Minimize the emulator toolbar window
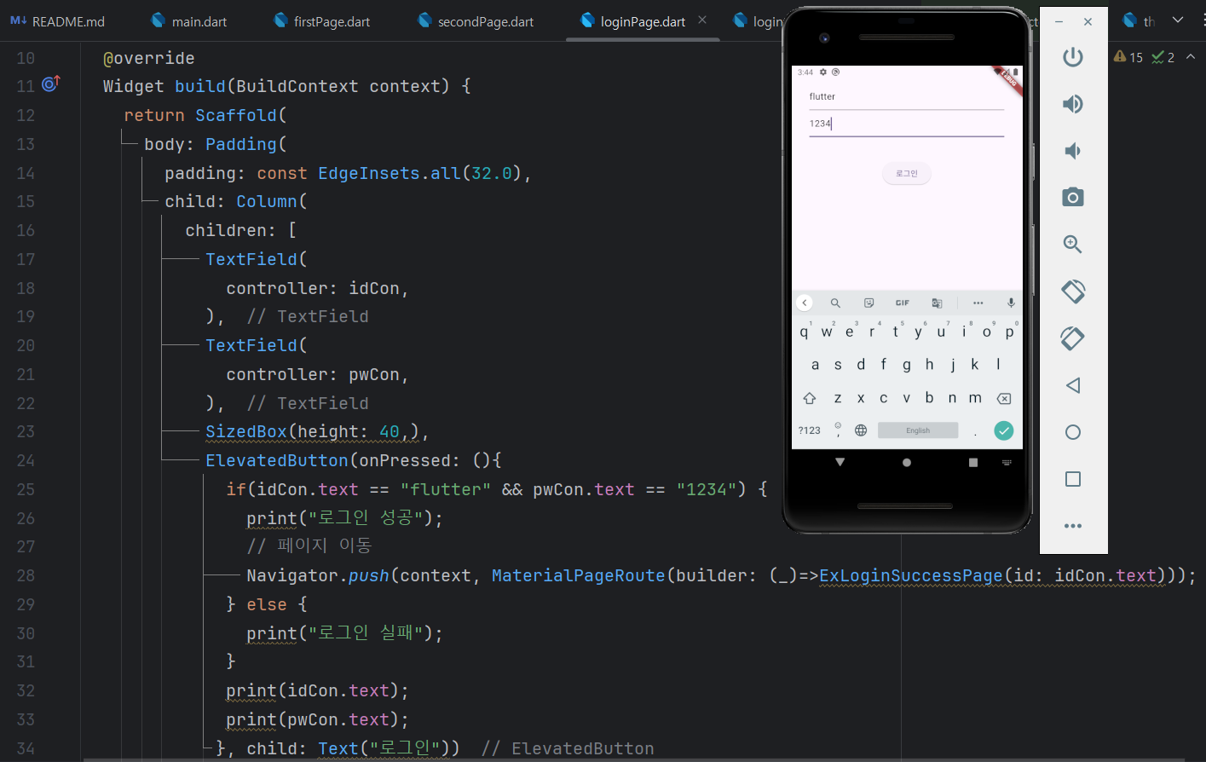 [1059, 22]
